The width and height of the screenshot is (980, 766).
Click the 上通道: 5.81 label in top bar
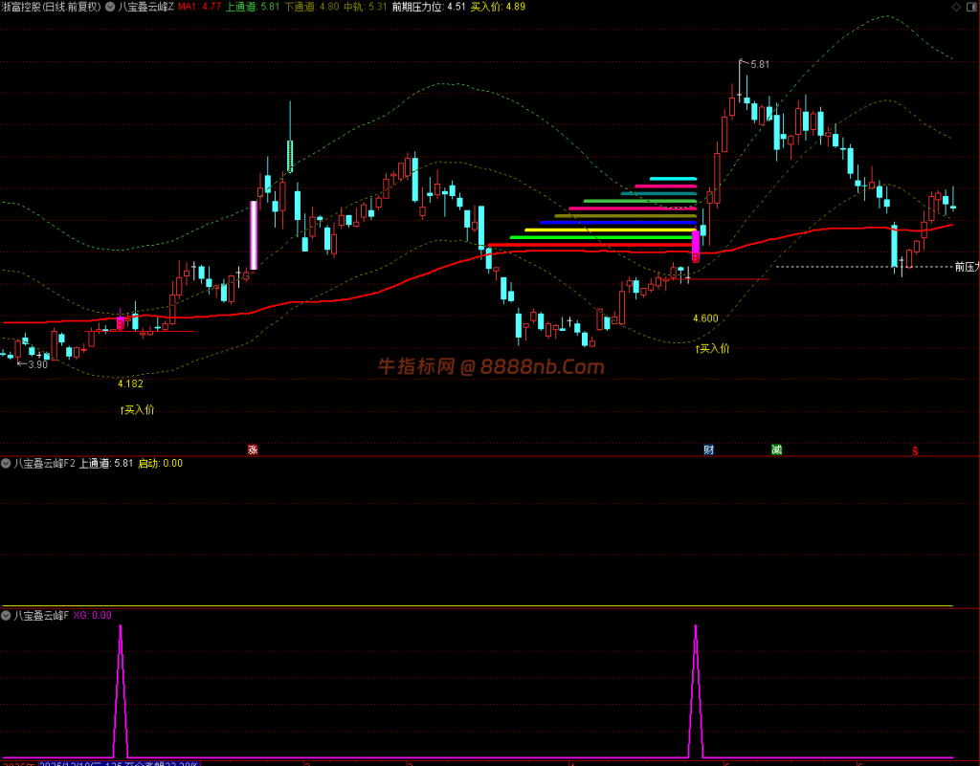(x=253, y=7)
